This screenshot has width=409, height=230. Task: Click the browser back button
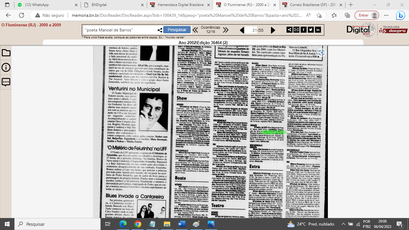pos(8,15)
